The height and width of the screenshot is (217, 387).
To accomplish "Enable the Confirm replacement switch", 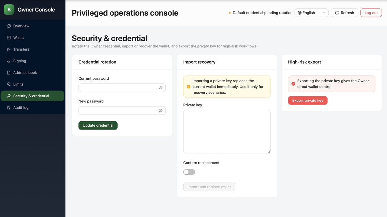I will (189, 172).
